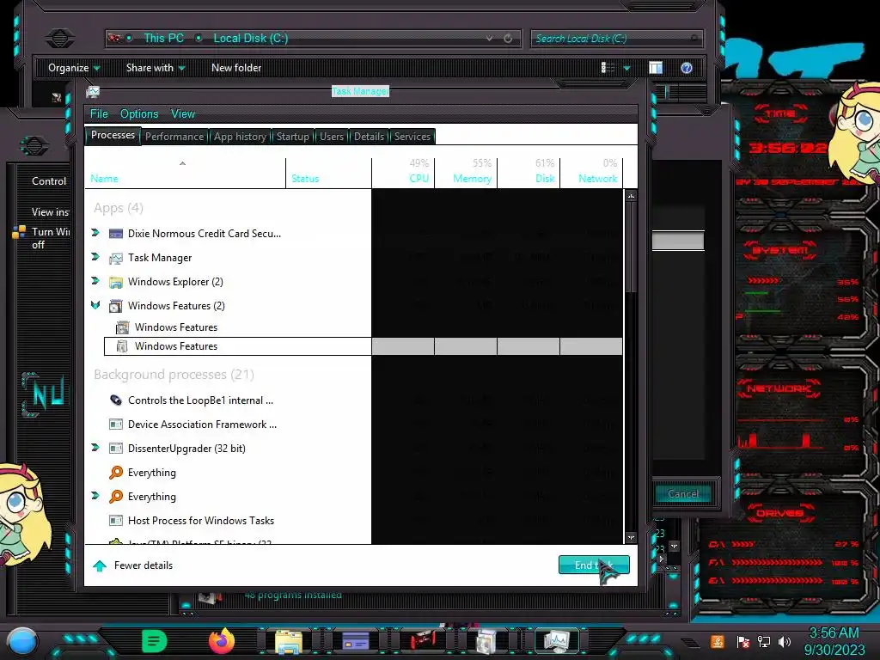This screenshot has width=880, height=660.
Task: Open the Share with dropdown in Explorer
Action: pos(156,68)
